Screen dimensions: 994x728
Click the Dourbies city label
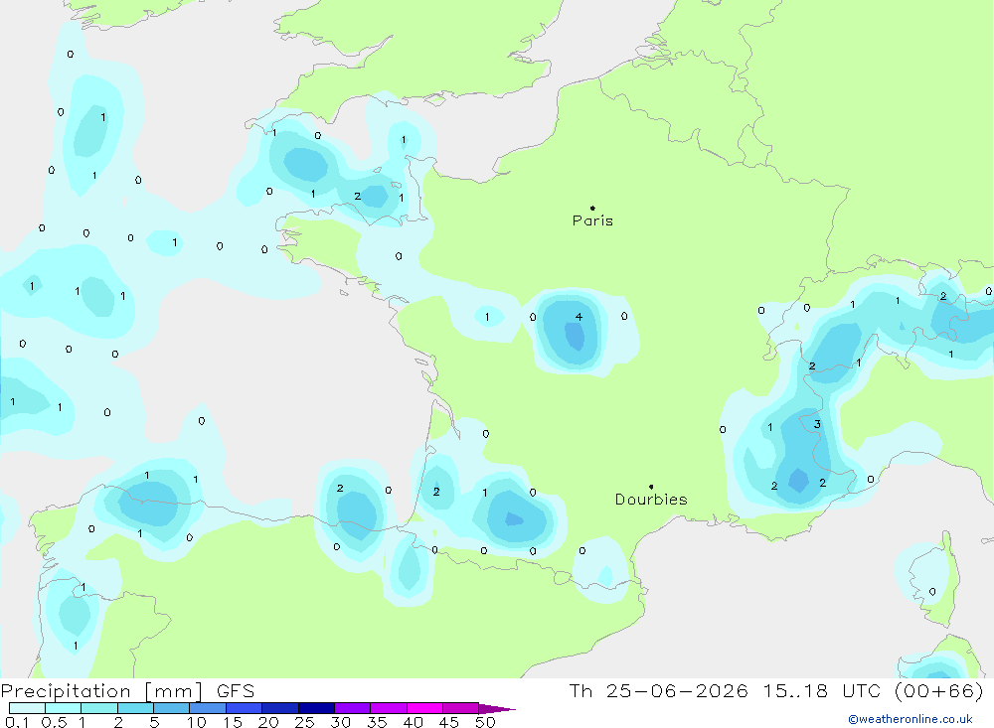click(651, 500)
